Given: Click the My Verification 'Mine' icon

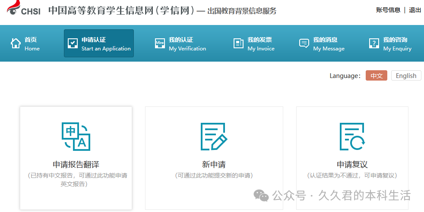Looking at the screenshot, I should point(160,43).
